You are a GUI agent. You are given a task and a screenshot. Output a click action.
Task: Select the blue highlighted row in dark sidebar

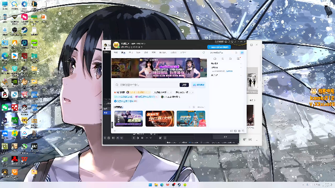click(x=106, y=113)
